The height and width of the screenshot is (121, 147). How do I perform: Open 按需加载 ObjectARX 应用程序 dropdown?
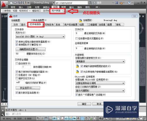(100, 83)
